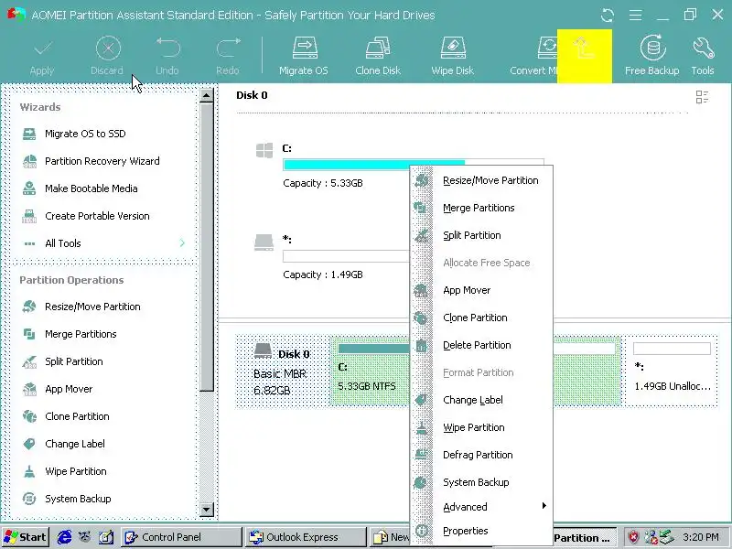Click the Disk 0 Basic MBR label
The width and height of the screenshot is (732, 549).
point(282,371)
